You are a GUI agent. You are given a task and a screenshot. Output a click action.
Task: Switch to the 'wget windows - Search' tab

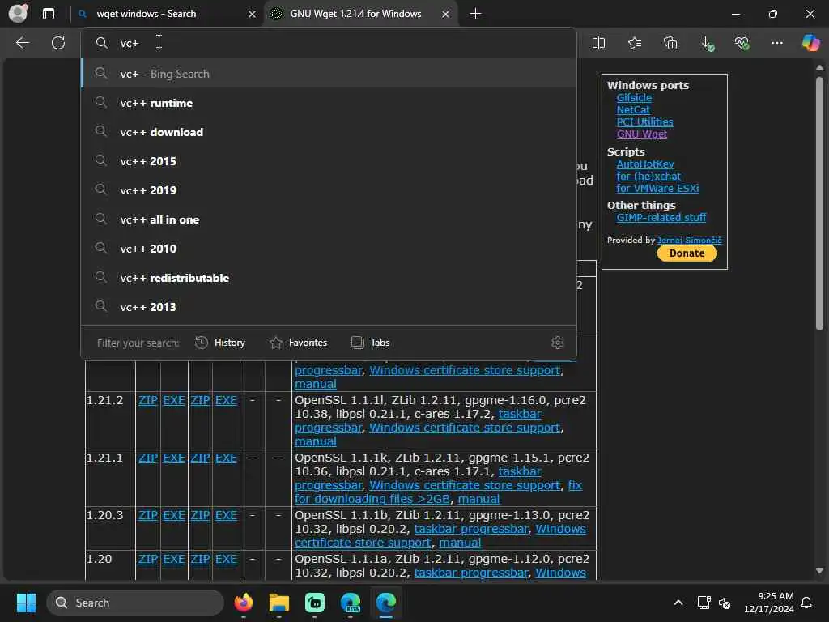point(165,14)
